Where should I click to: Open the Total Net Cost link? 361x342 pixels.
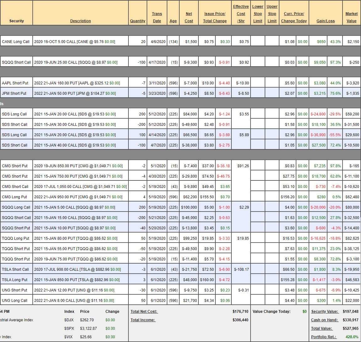144,312
